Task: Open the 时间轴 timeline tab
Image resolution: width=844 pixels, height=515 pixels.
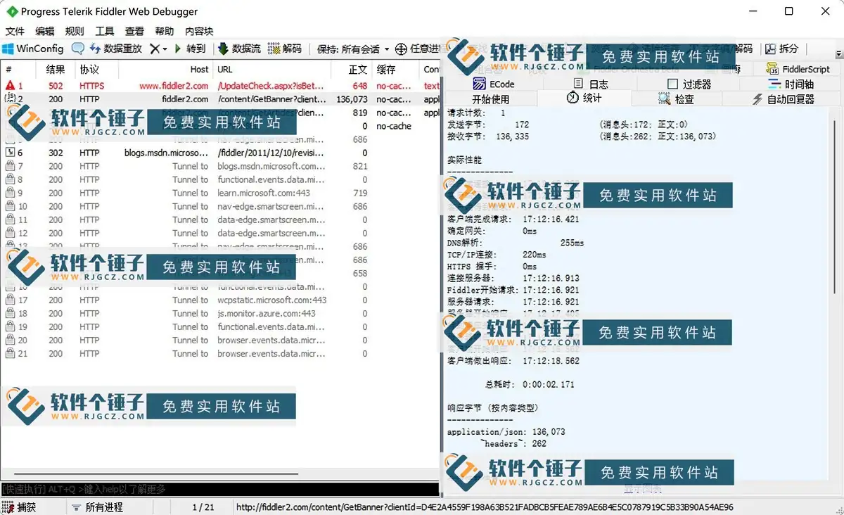Action: tap(792, 84)
